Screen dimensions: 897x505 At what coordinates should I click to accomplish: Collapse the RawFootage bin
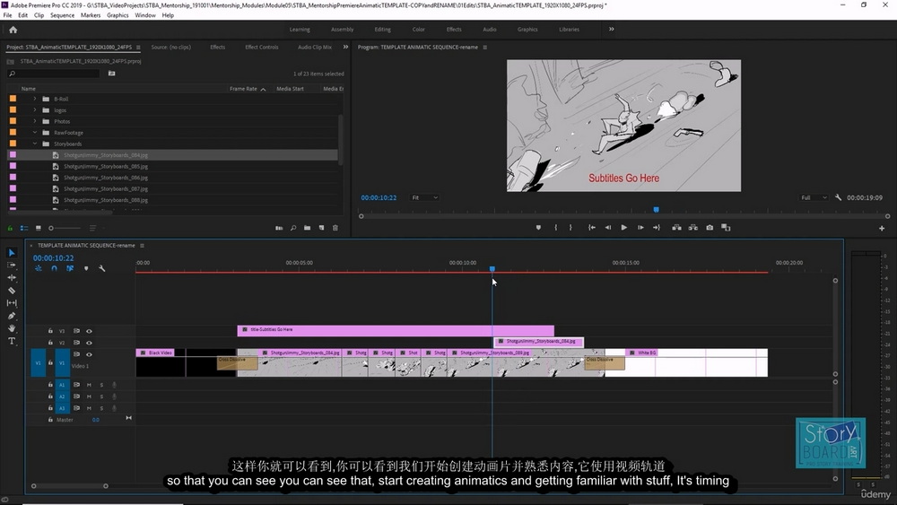pyautogui.click(x=35, y=133)
